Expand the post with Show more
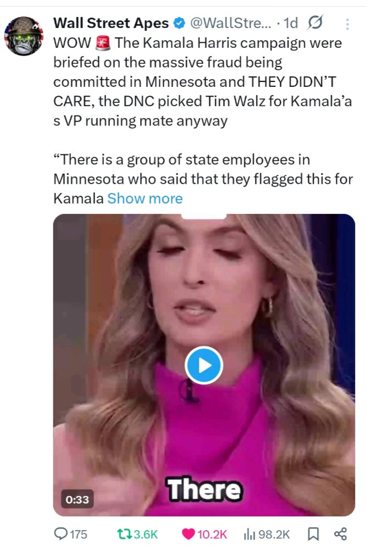Screen dimensions: 366x550 [x=145, y=198]
